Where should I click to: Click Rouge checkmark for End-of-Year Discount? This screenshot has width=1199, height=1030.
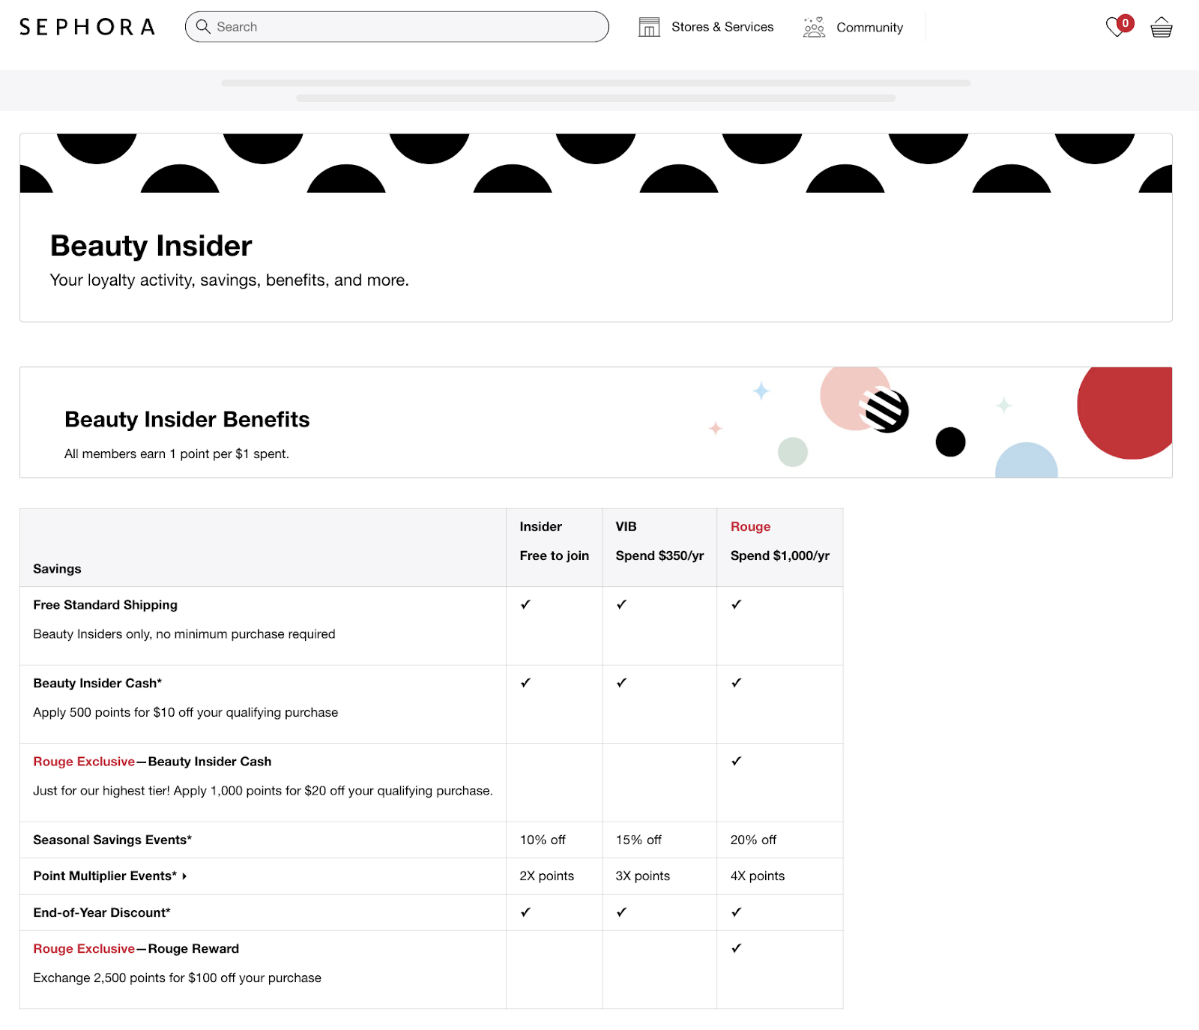point(737,912)
